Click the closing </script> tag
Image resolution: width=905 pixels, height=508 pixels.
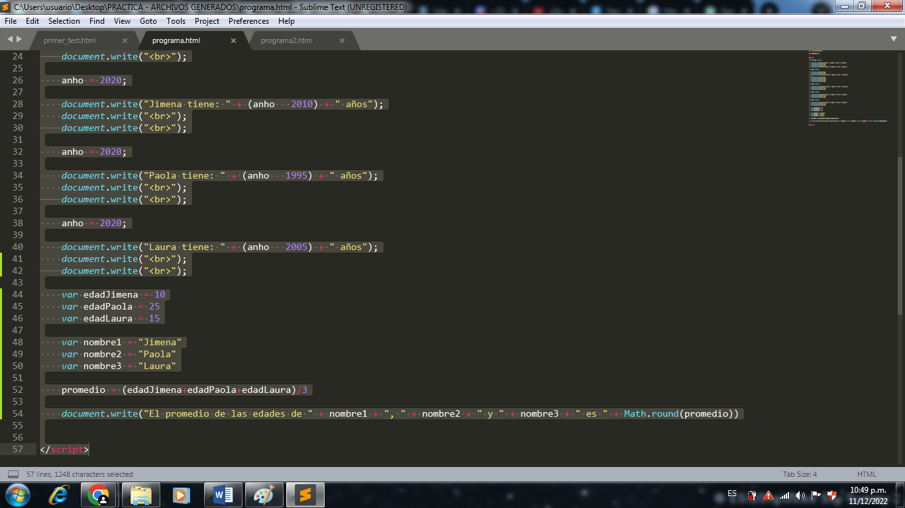pos(64,449)
